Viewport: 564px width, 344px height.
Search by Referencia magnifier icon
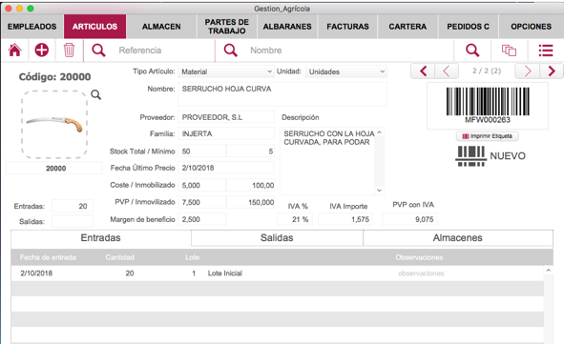click(x=98, y=51)
